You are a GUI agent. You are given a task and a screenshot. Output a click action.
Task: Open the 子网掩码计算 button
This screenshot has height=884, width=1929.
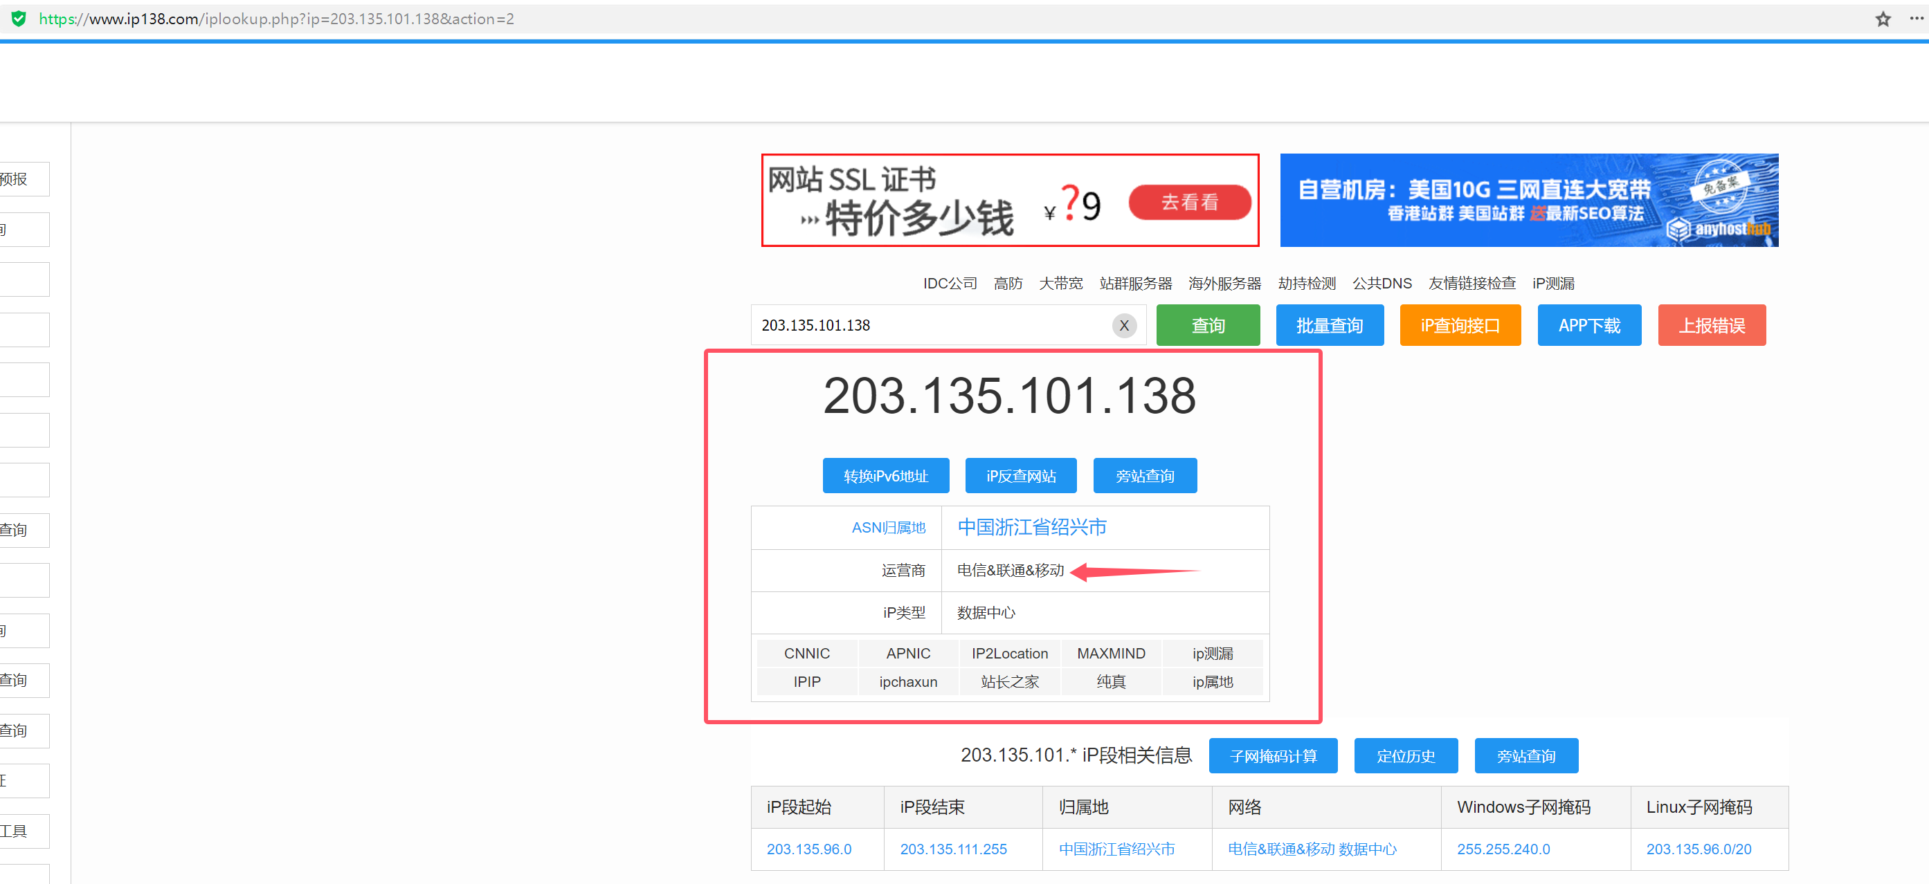pos(1272,756)
